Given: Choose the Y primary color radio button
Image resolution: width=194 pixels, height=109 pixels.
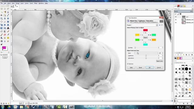Looking at the screenshot, I should click(x=141, y=35).
